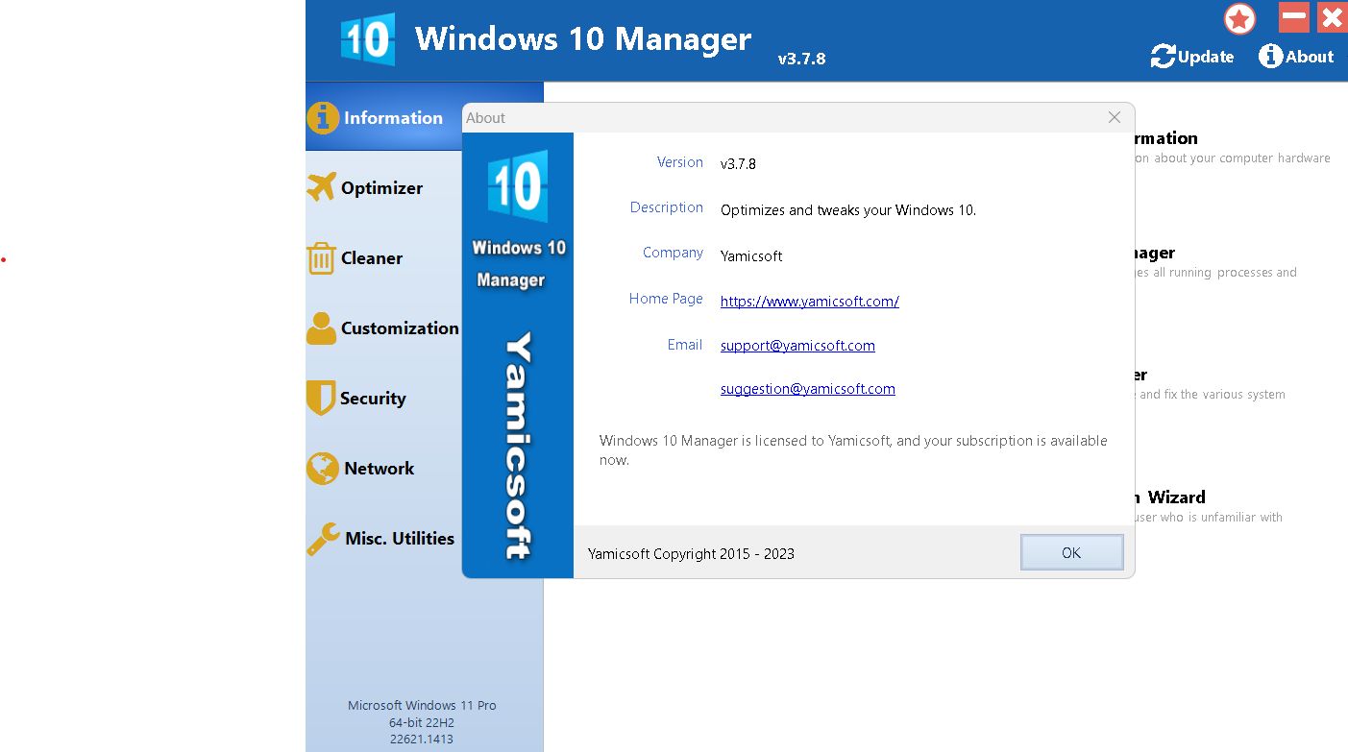
Task: Click the support@yamicsoft.com email link
Action: tap(797, 346)
